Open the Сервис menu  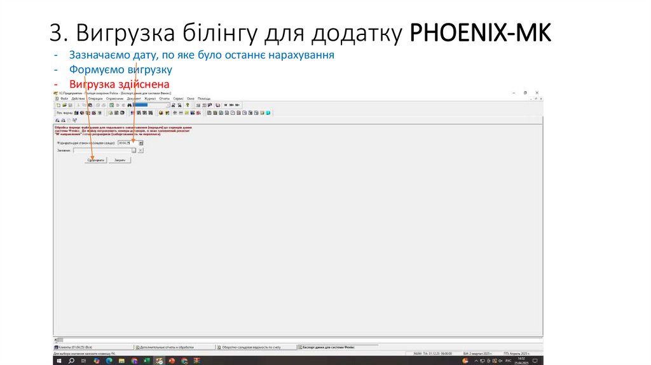click(x=179, y=99)
